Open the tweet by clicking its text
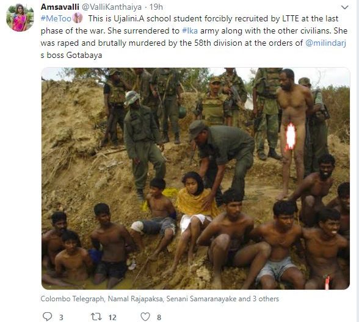359x322 pixels. 194,37
